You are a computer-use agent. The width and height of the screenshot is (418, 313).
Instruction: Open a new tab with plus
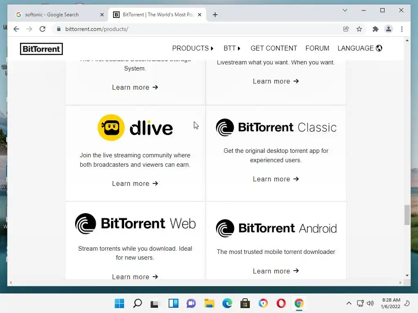pos(215,15)
